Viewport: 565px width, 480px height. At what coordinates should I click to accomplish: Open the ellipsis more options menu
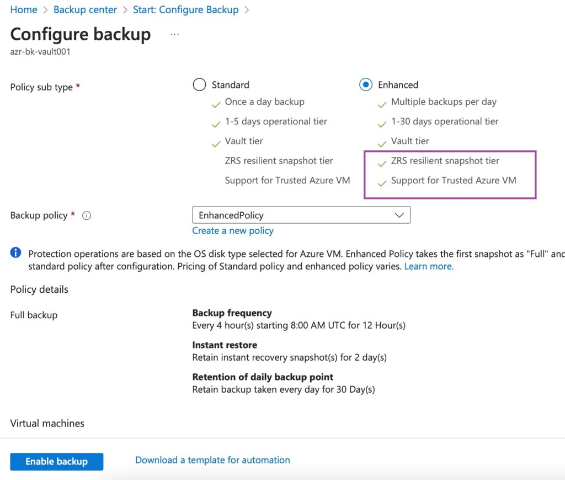coord(175,34)
